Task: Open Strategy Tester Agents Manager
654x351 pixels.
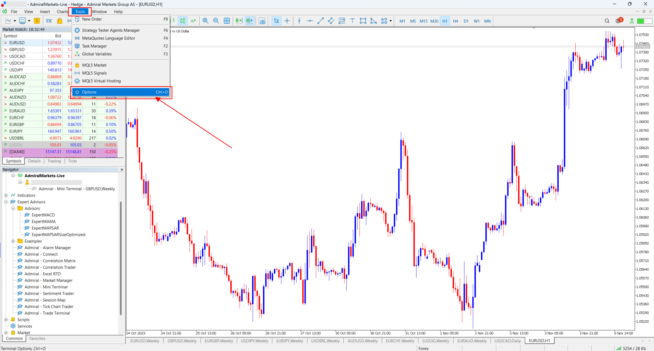Action: point(121,30)
